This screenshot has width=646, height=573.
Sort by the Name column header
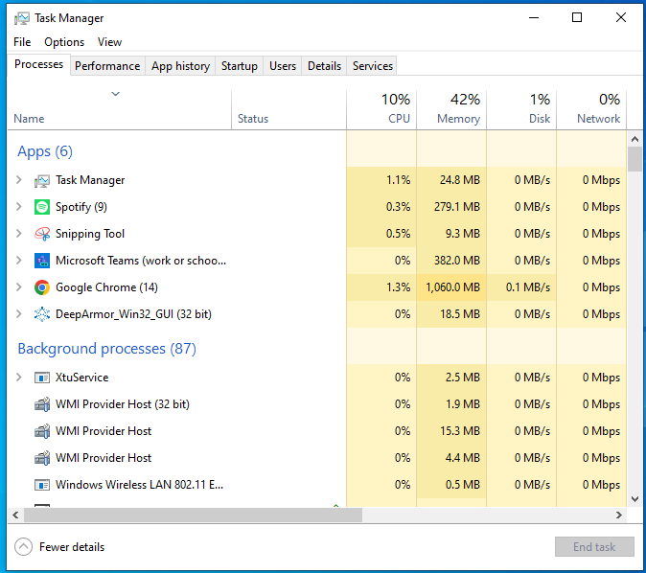coord(120,110)
